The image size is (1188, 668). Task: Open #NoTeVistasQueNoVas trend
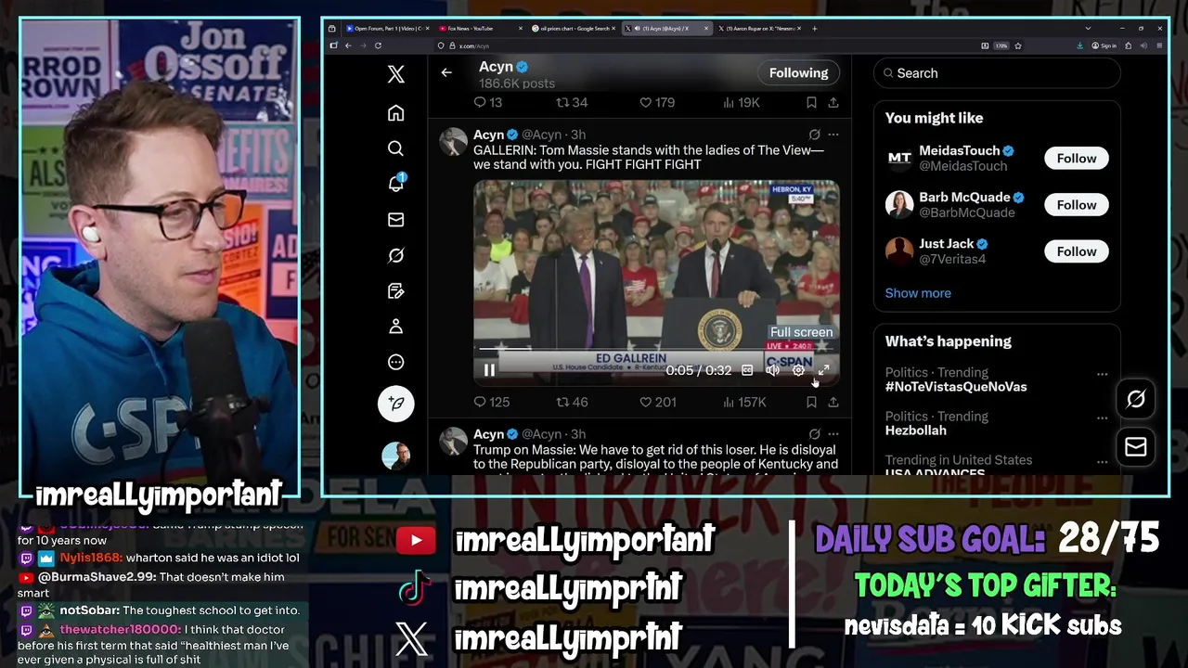point(956,387)
